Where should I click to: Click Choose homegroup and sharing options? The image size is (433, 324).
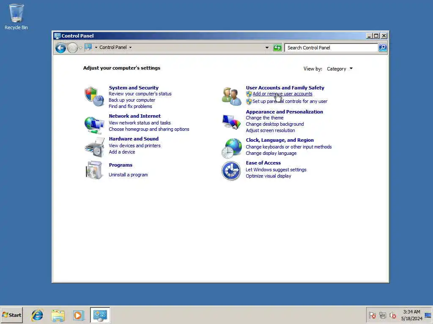pos(149,129)
